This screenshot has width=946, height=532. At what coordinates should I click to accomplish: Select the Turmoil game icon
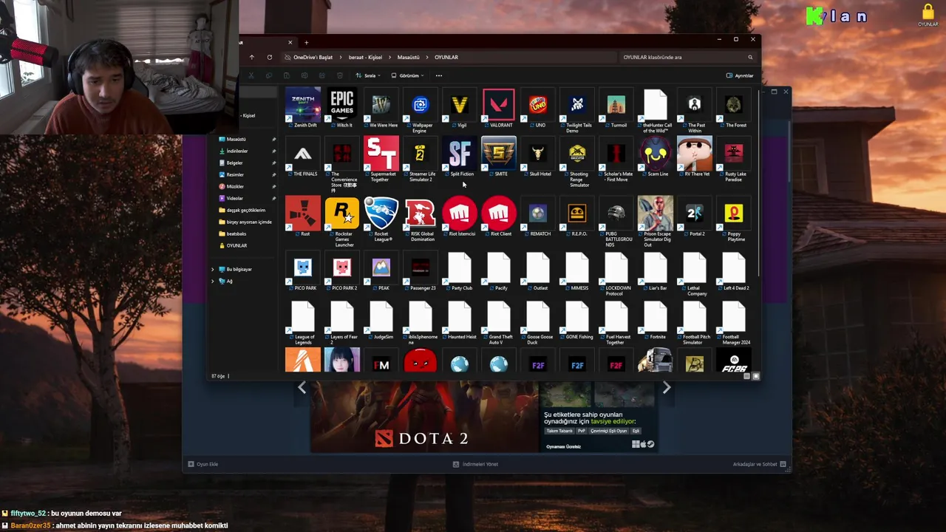[x=616, y=108]
